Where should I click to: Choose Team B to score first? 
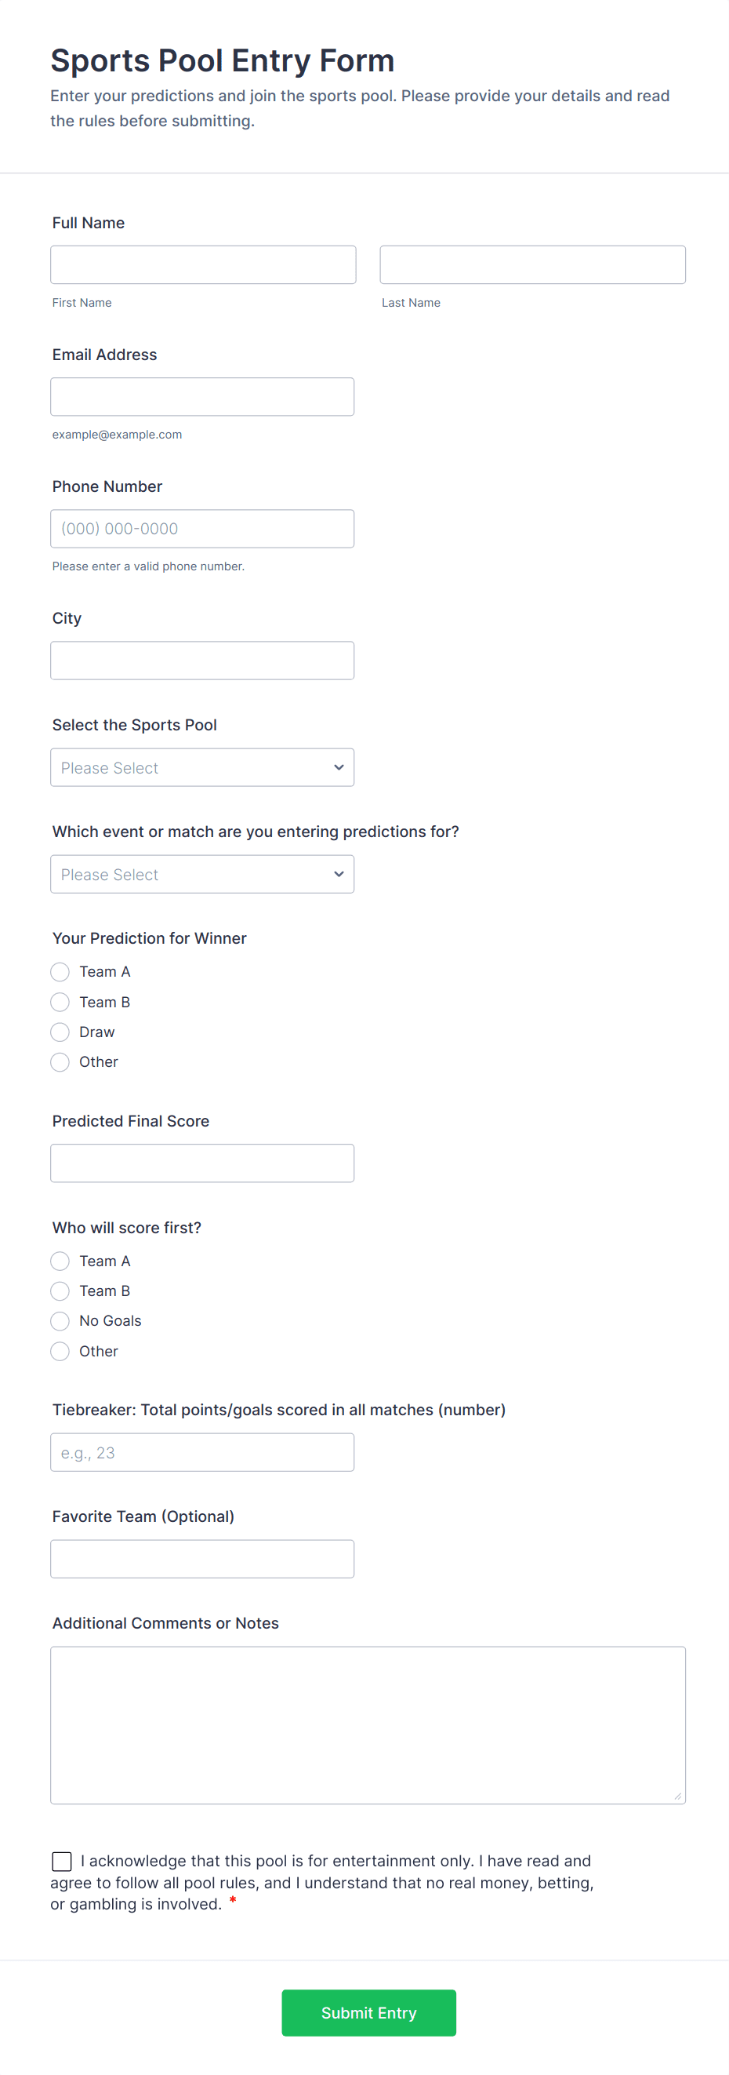tap(60, 1291)
